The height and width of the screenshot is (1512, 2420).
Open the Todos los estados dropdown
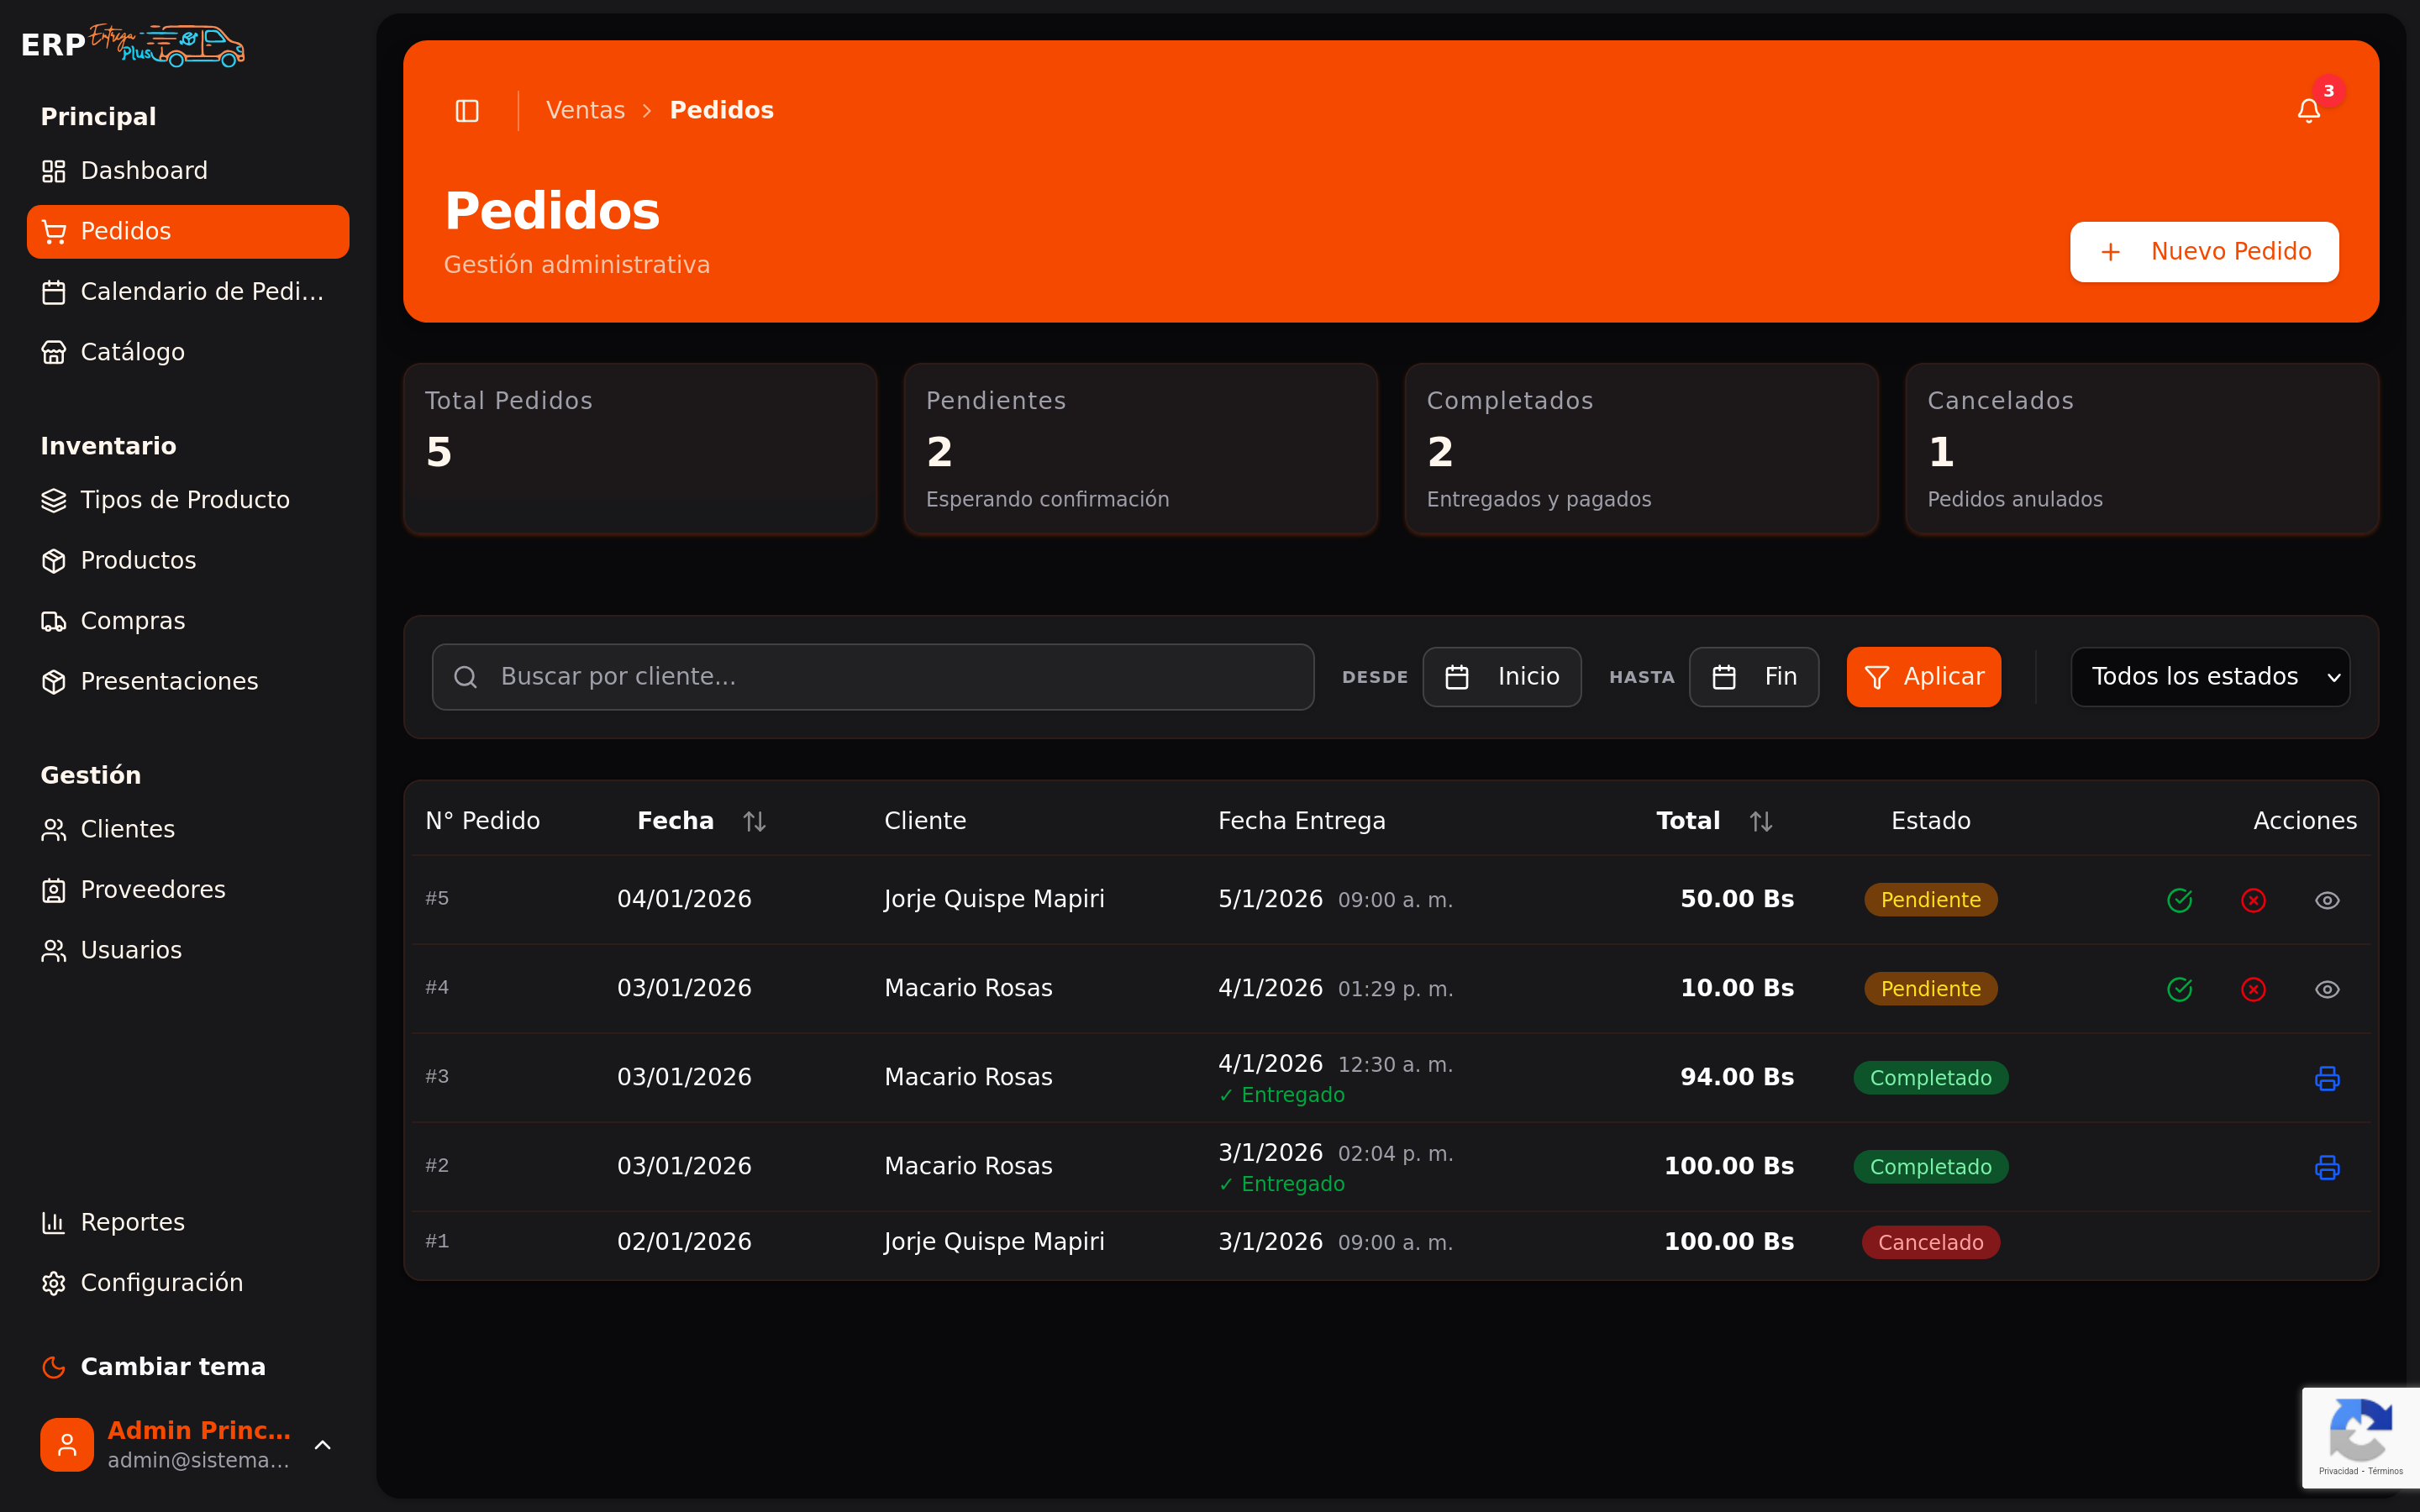tap(2210, 677)
